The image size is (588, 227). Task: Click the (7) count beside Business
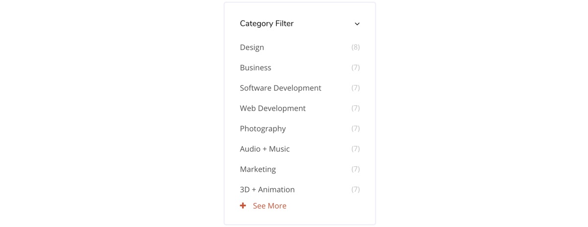point(356,68)
